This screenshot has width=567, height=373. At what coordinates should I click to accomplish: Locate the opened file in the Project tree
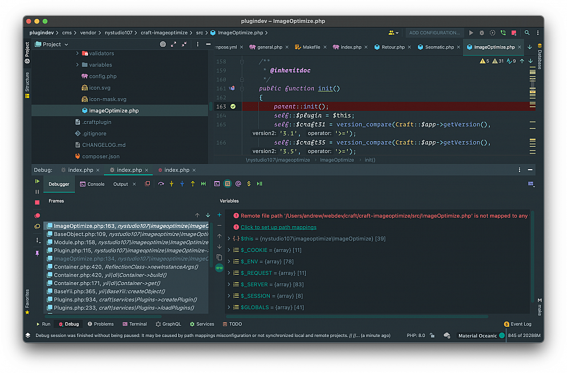163,44
